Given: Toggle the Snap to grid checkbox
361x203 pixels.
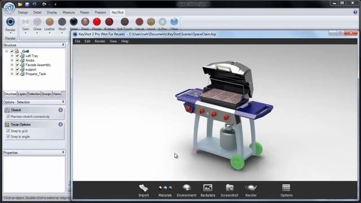Looking at the screenshot, I should pyautogui.click(x=8, y=131).
